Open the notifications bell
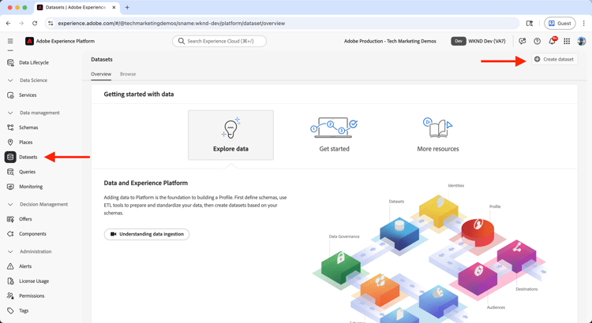The image size is (592, 323). click(x=552, y=41)
